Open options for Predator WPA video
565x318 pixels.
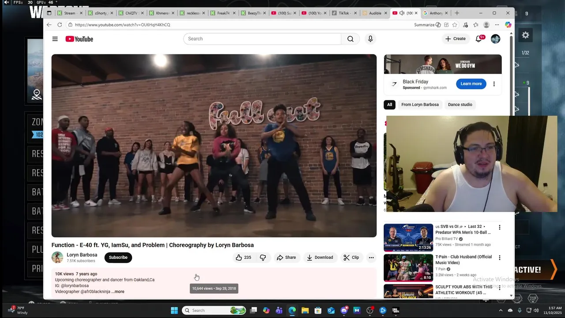tap(500, 227)
